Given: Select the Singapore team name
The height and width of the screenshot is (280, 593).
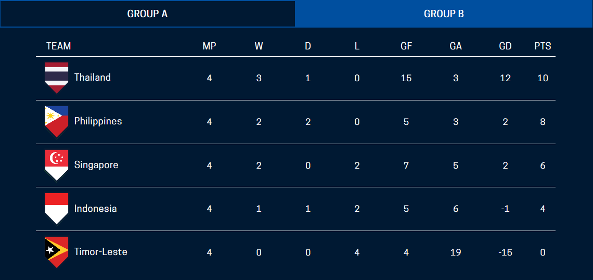Looking at the screenshot, I should point(96,165).
